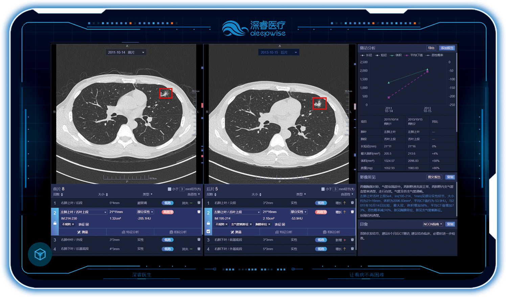Open 左肺上叶/舌叶上段 location dropdown in 前片

[84, 212]
